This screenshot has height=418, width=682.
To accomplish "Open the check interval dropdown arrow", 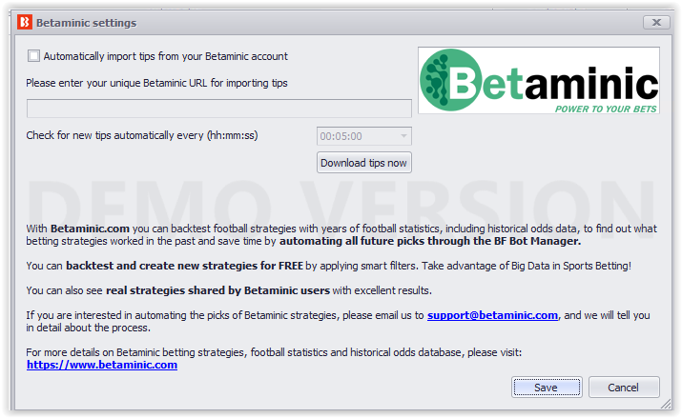I will 403,136.
